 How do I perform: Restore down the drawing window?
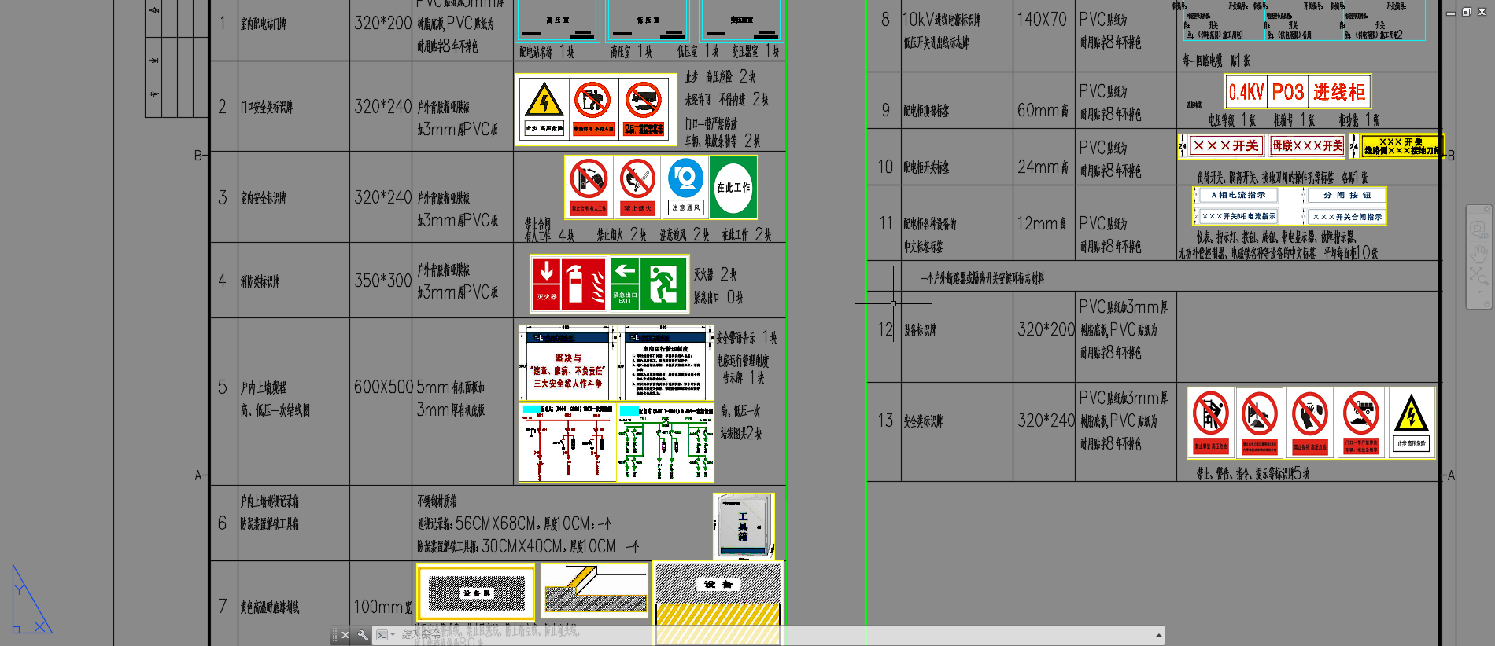pos(1467,12)
